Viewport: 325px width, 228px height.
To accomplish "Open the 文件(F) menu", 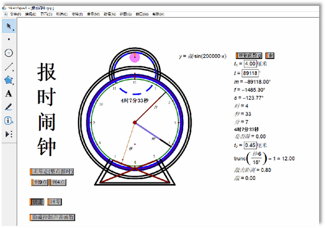I will [15, 14].
